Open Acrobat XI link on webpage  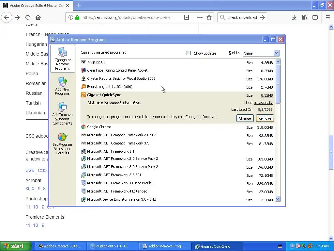[x=27, y=189]
